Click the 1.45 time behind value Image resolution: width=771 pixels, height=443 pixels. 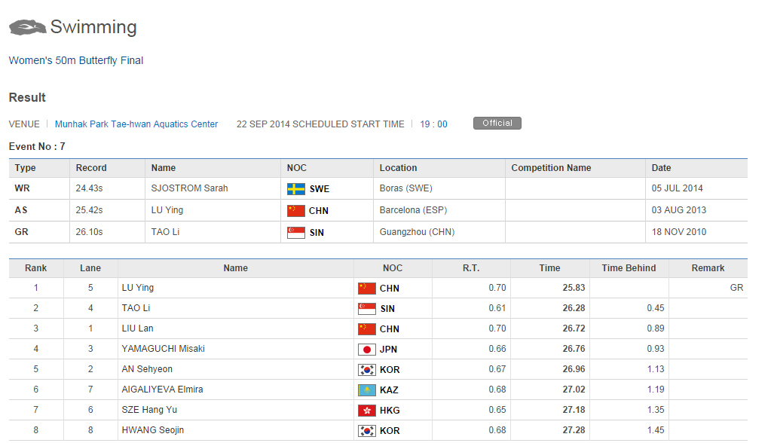pyautogui.click(x=656, y=430)
